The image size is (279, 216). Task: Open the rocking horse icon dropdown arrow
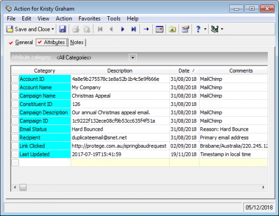[222, 29]
